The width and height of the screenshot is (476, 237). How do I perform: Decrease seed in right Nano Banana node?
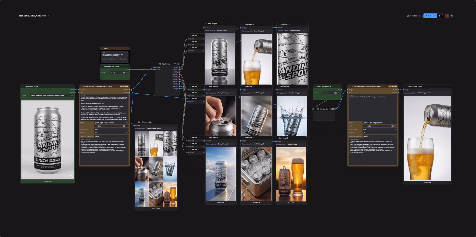click(x=364, y=126)
